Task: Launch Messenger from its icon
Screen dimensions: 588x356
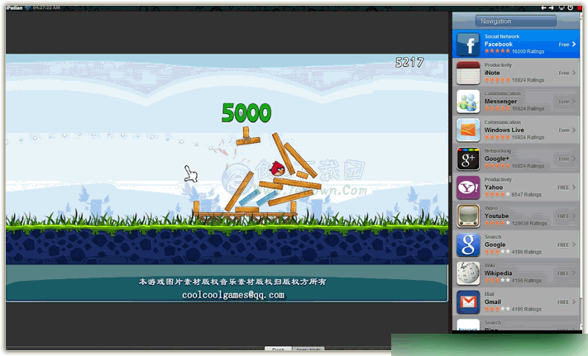Action: pos(468,102)
